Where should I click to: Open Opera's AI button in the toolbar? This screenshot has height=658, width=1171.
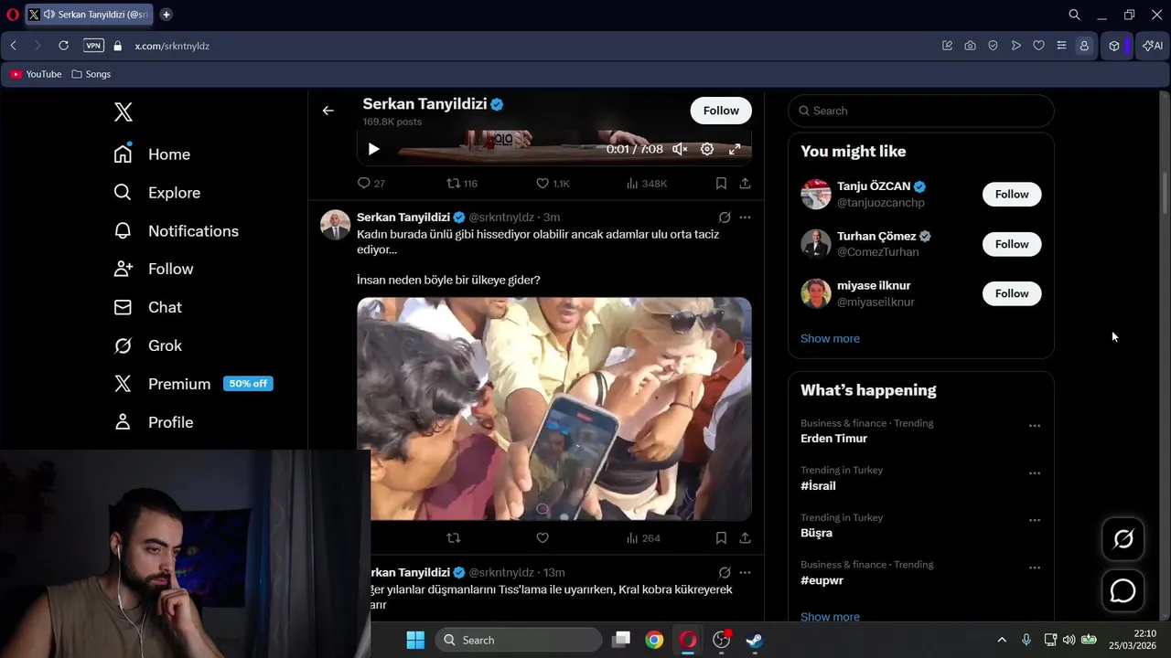tap(1153, 46)
